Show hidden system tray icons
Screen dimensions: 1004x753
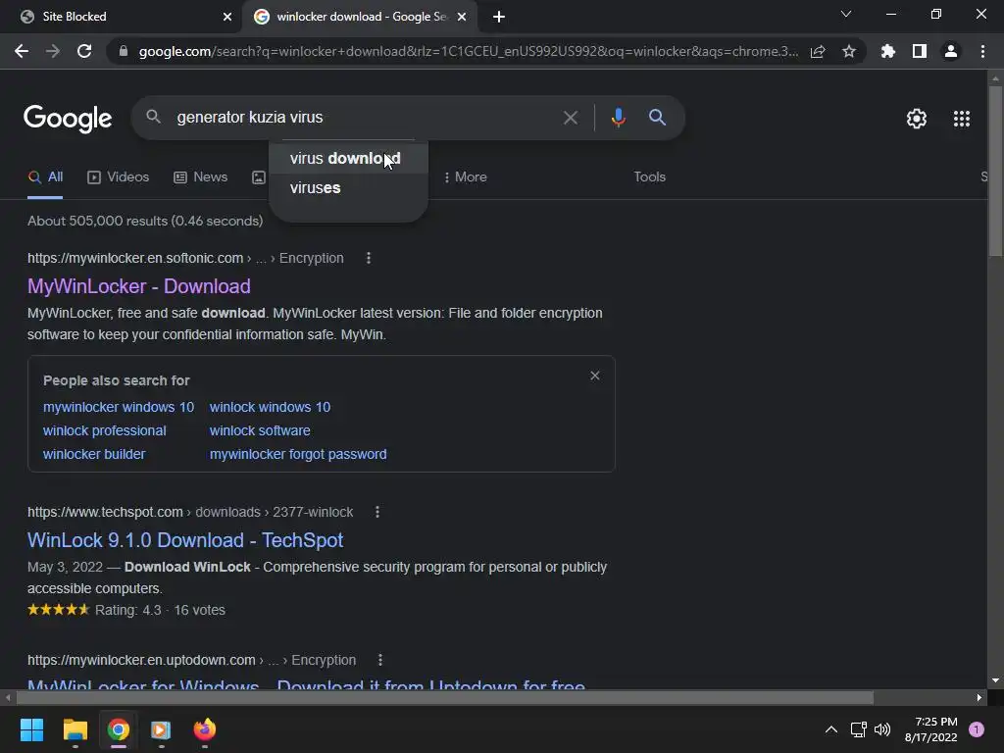coord(830,729)
